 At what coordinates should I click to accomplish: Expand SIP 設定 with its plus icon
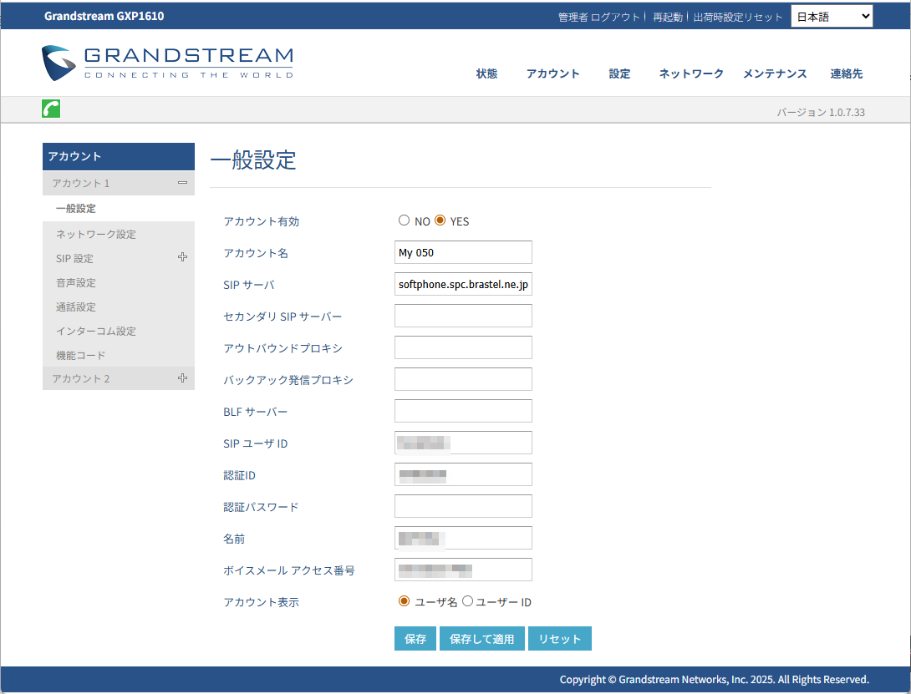click(x=182, y=257)
